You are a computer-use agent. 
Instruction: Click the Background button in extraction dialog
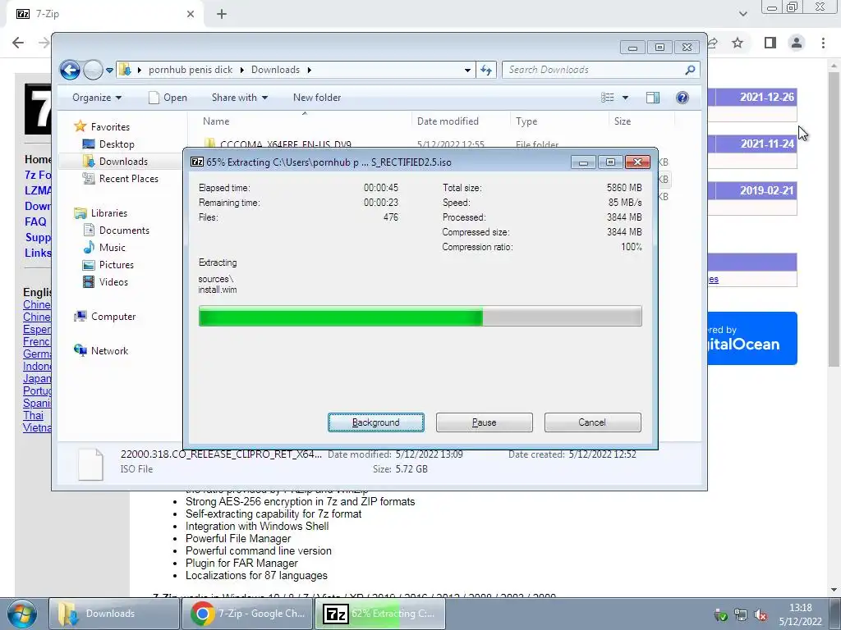click(376, 422)
